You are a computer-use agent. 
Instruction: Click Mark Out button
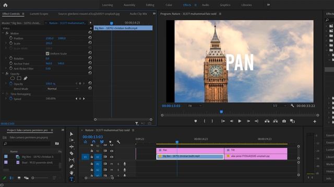[x=212, y=121]
